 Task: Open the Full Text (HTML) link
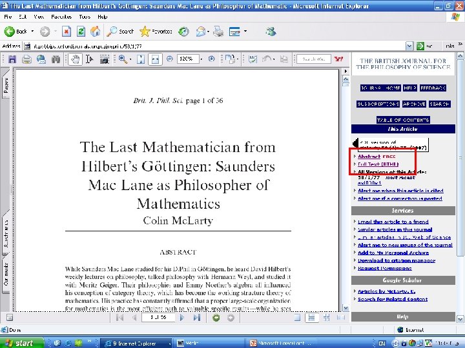point(378,164)
